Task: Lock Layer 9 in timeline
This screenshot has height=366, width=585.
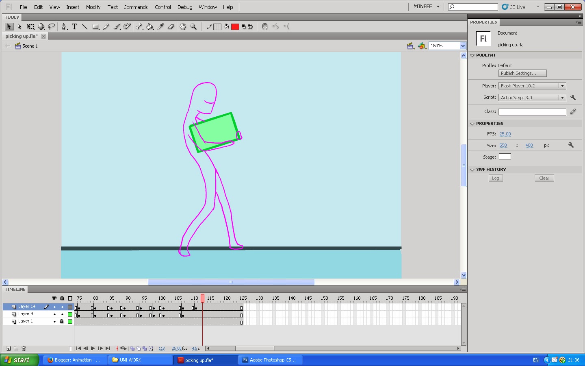Action: [62, 314]
